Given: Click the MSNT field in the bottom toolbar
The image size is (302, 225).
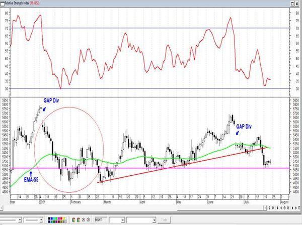Looking at the screenshot, I should 101,220.
